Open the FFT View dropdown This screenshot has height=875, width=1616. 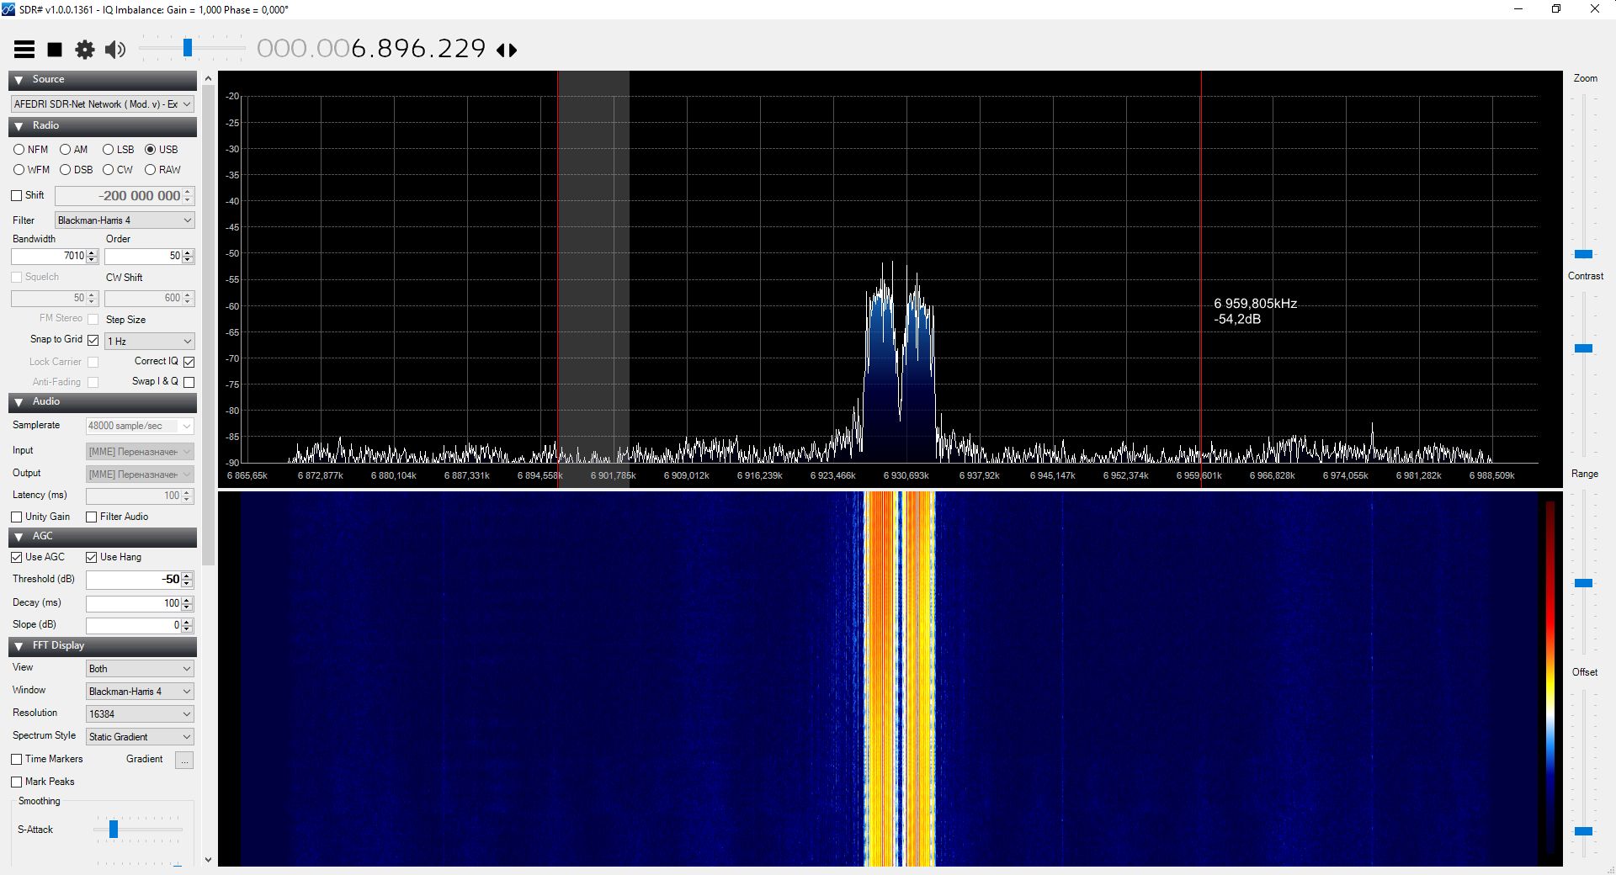[140, 669]
